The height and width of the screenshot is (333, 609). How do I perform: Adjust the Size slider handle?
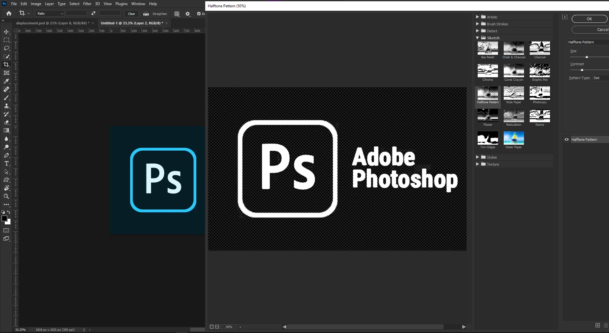pyautogui.click(x=587, y=57)
